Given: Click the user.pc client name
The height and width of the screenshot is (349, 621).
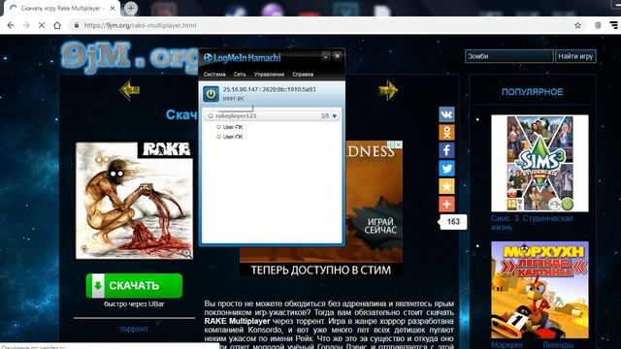Looking at the screenshot, I should click(x=234, y=98).
